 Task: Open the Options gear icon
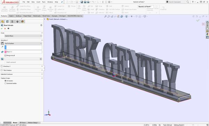coord(109,2)
